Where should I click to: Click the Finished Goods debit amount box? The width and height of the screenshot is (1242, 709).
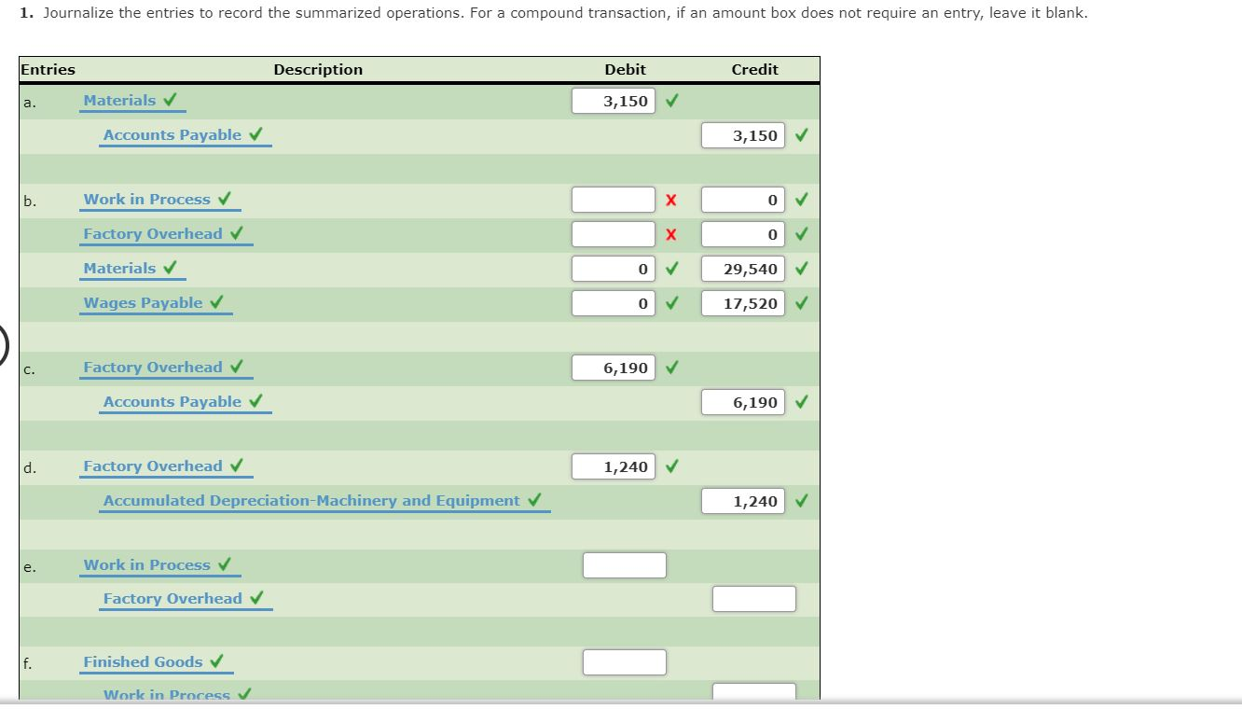pyautogui.click(x=624, y=661)
